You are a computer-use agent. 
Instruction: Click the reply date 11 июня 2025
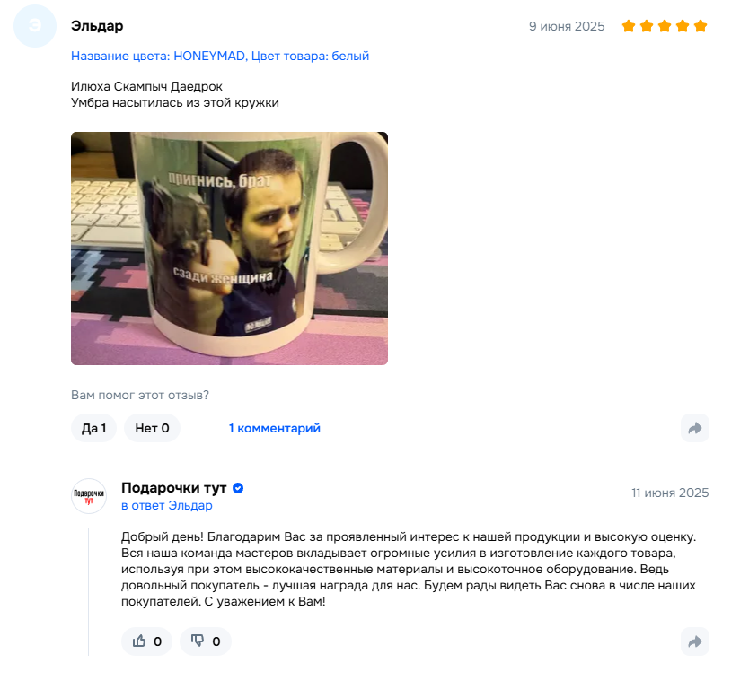click(x=670, y=493)
